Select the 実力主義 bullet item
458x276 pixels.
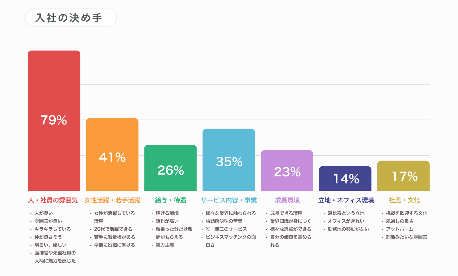coord(165,245)
